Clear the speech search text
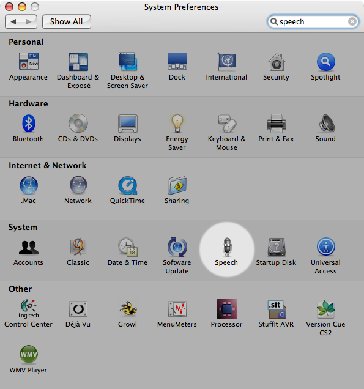The width and height of the screenshot is (364, 389). 352,21
